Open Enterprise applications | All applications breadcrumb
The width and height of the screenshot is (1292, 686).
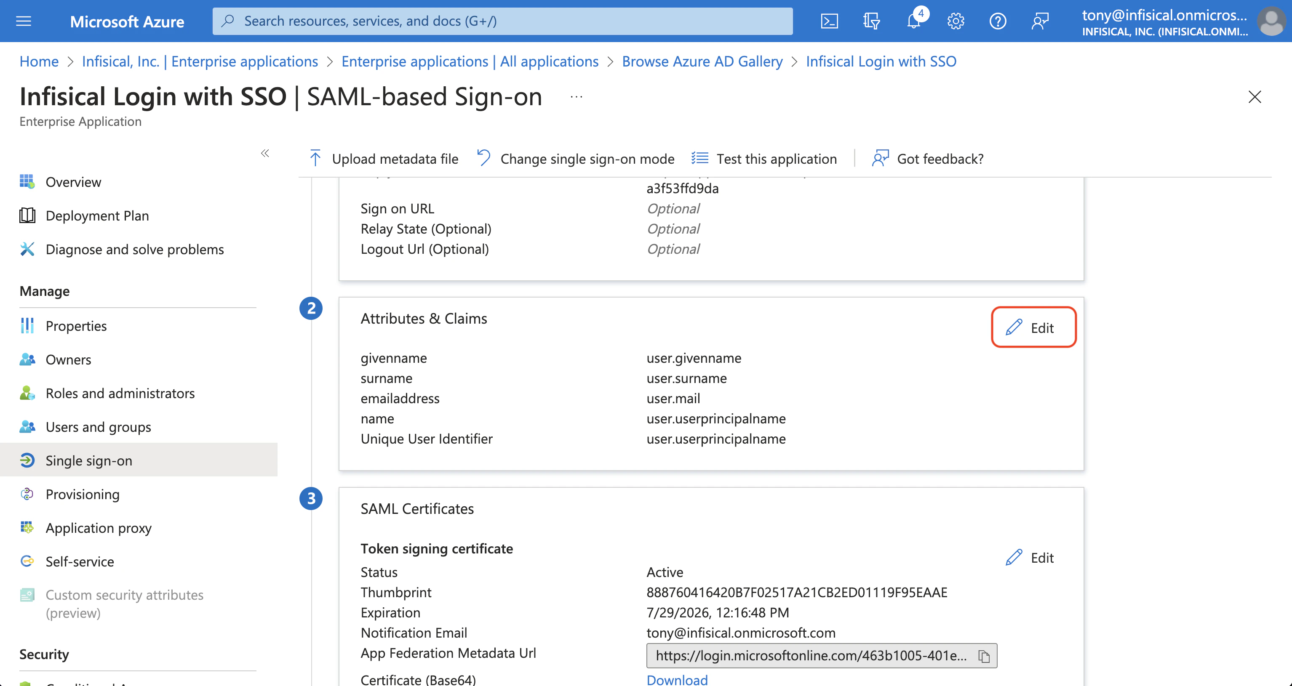coord(470,61)
